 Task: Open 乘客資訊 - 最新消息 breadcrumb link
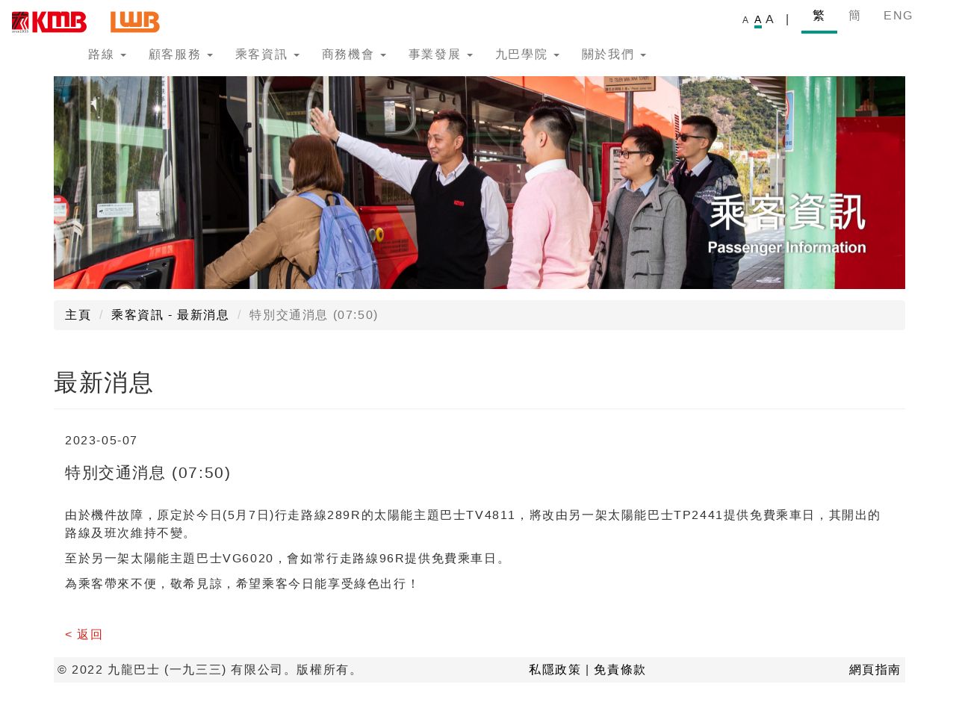[170, 315]
